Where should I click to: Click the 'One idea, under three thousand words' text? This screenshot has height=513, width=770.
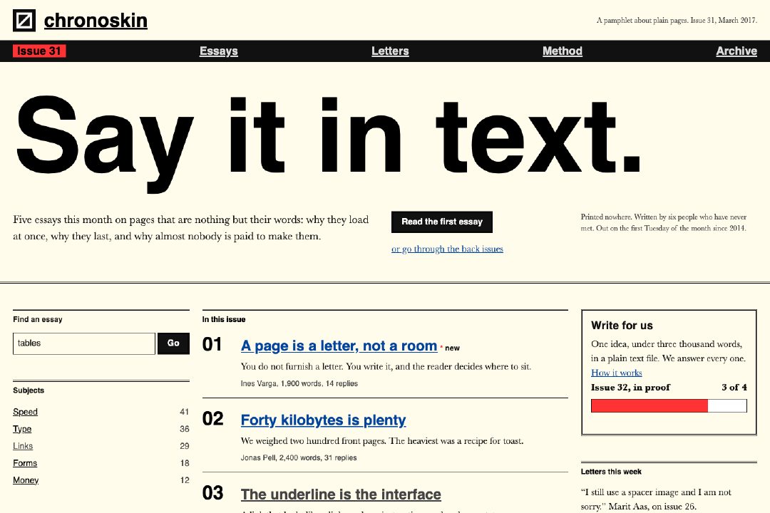(x=668, y=351)
